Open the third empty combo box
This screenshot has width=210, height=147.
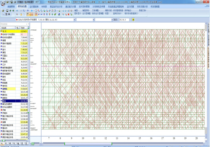[x=112, y=20]
